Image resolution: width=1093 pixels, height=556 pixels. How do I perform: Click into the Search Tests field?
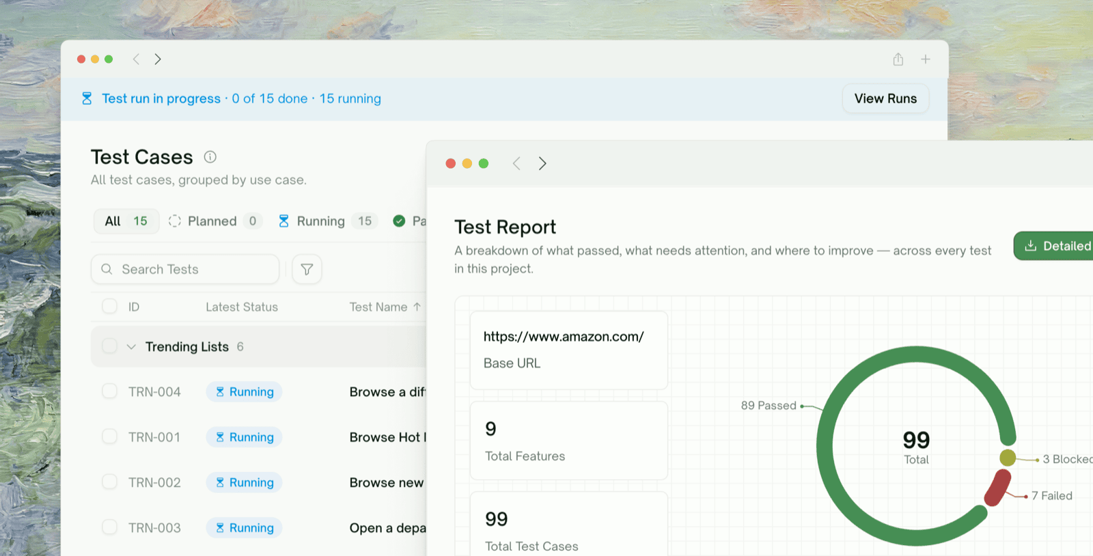[x=185, y=269]
